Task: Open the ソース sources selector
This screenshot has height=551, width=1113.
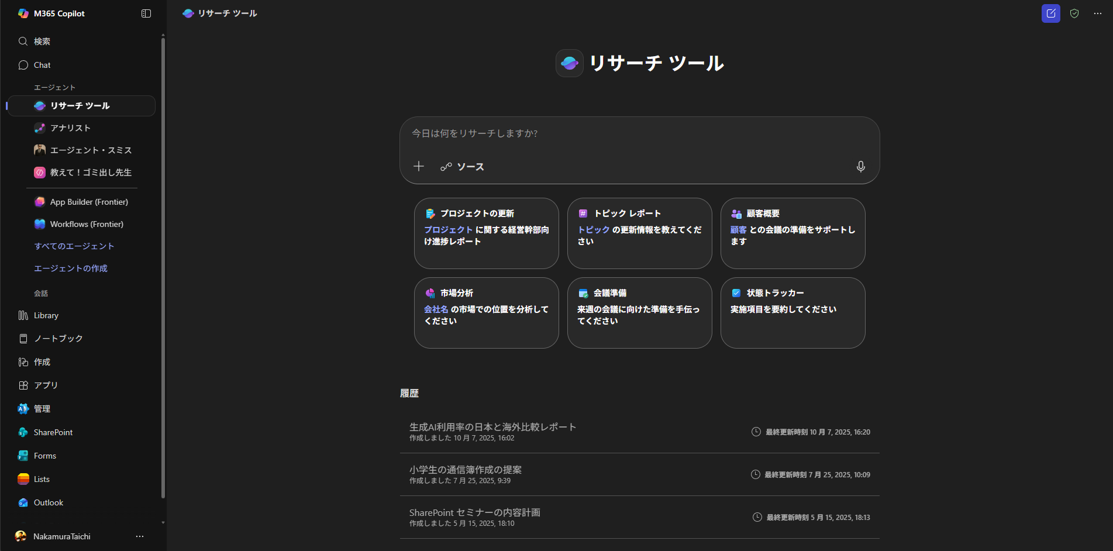Action: tap(463, 167)
